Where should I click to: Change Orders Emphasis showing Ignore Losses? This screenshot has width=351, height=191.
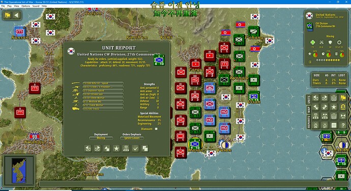tap(132, 138)
